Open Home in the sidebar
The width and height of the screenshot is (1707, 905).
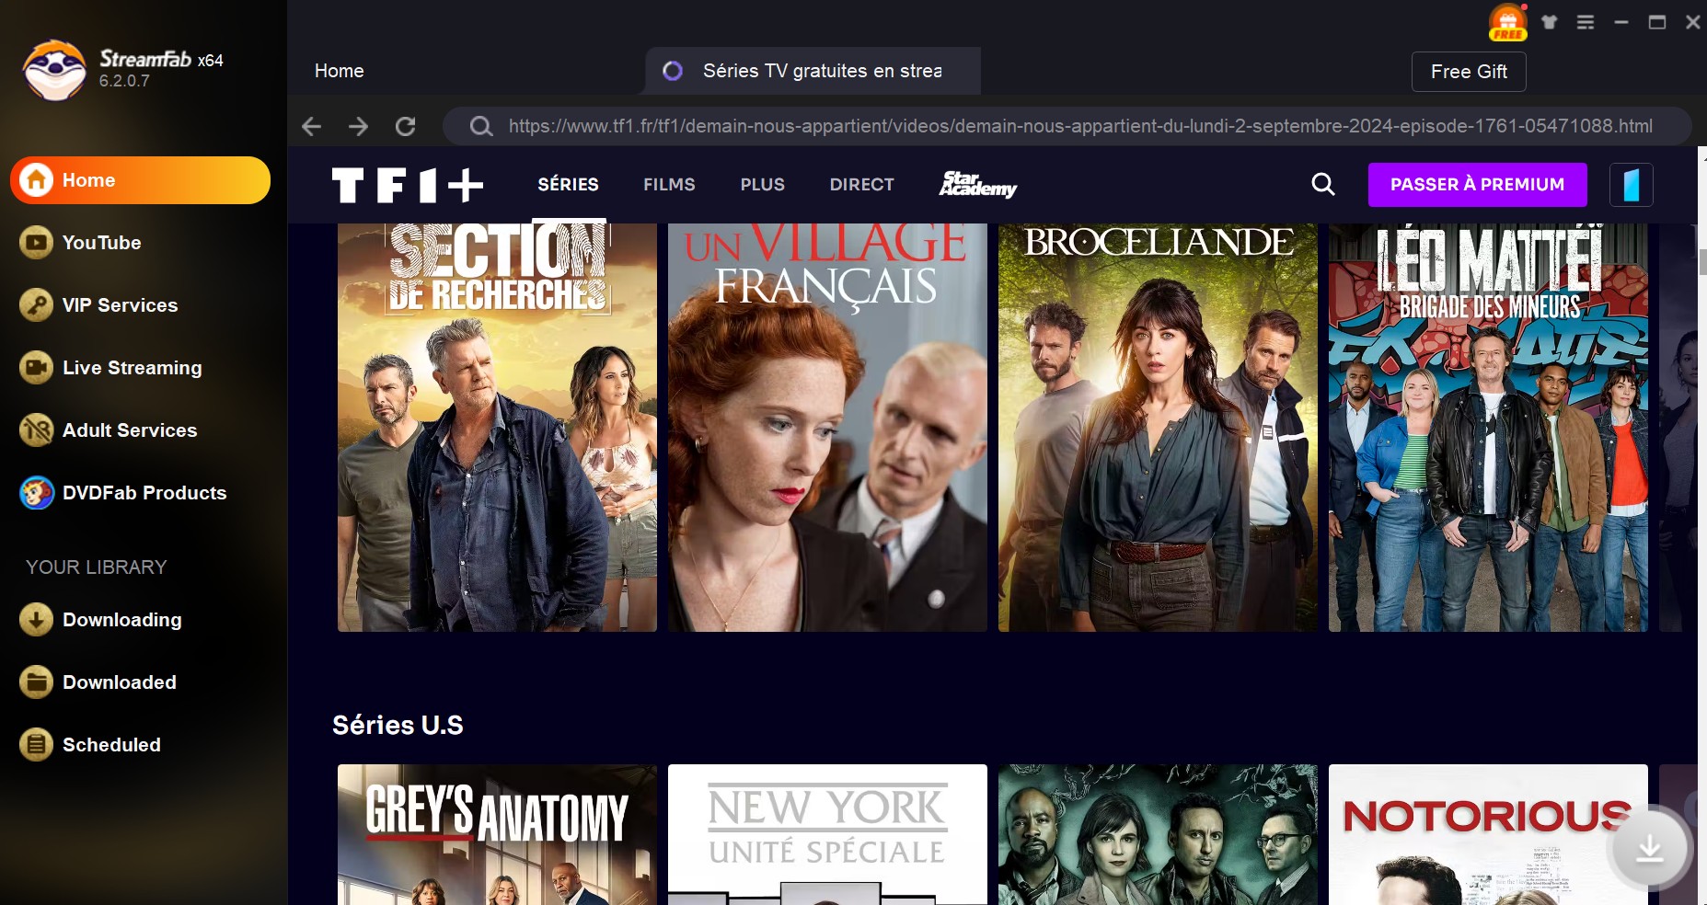pos(140,180)
